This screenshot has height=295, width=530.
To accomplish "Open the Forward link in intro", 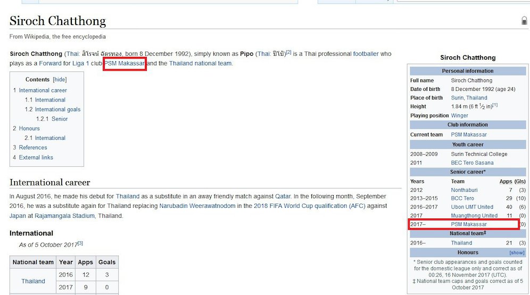I will click(x=50, y=63).
